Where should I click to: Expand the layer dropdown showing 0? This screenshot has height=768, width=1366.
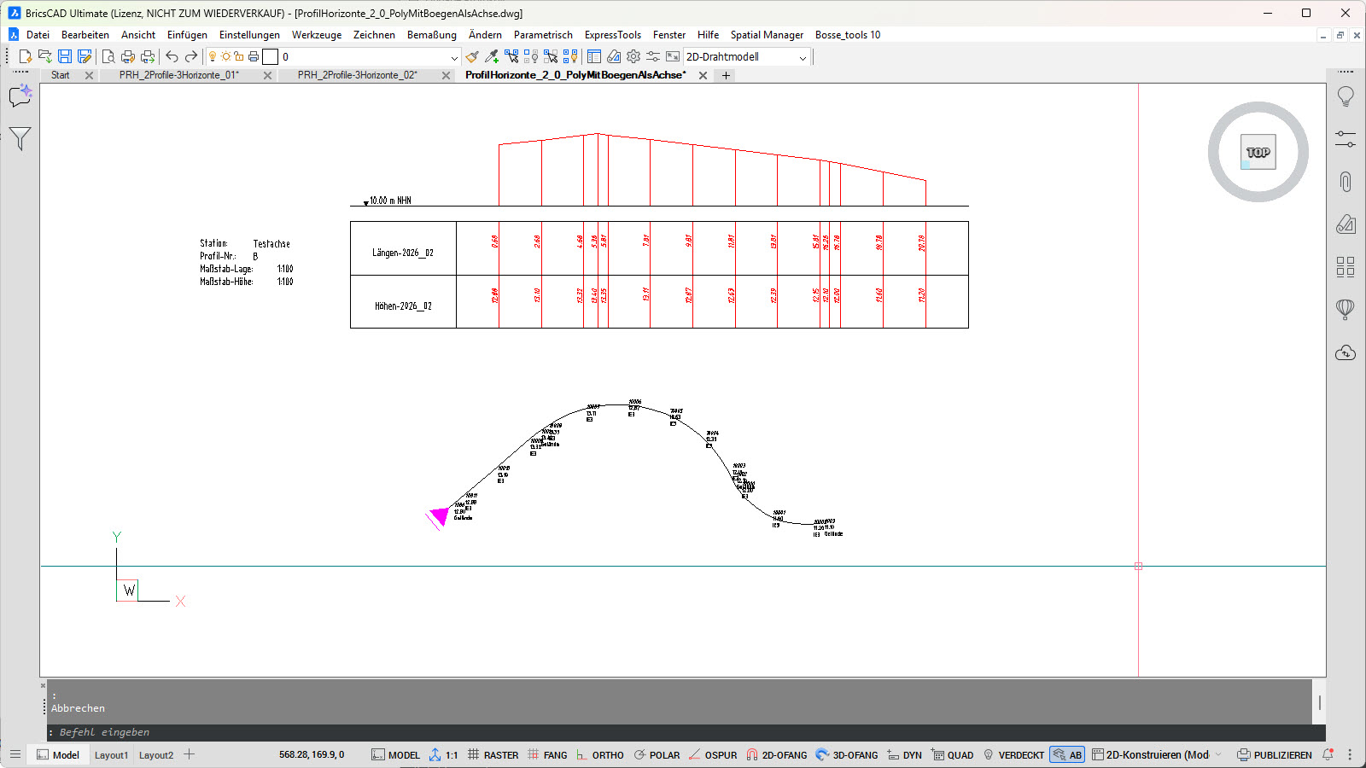pyautogui.click(x=454, y=57)
